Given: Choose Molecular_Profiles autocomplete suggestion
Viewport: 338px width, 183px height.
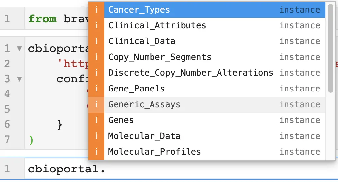Looking at the screenshot, I should coord(154,152).
